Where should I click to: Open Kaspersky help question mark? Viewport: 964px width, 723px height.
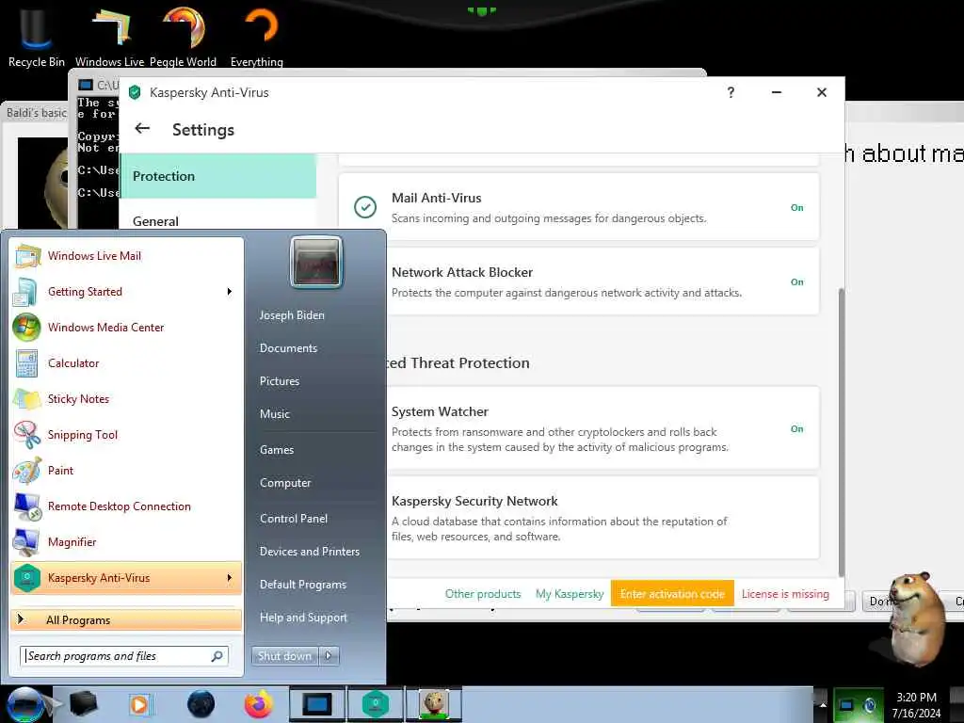[731, 92]
